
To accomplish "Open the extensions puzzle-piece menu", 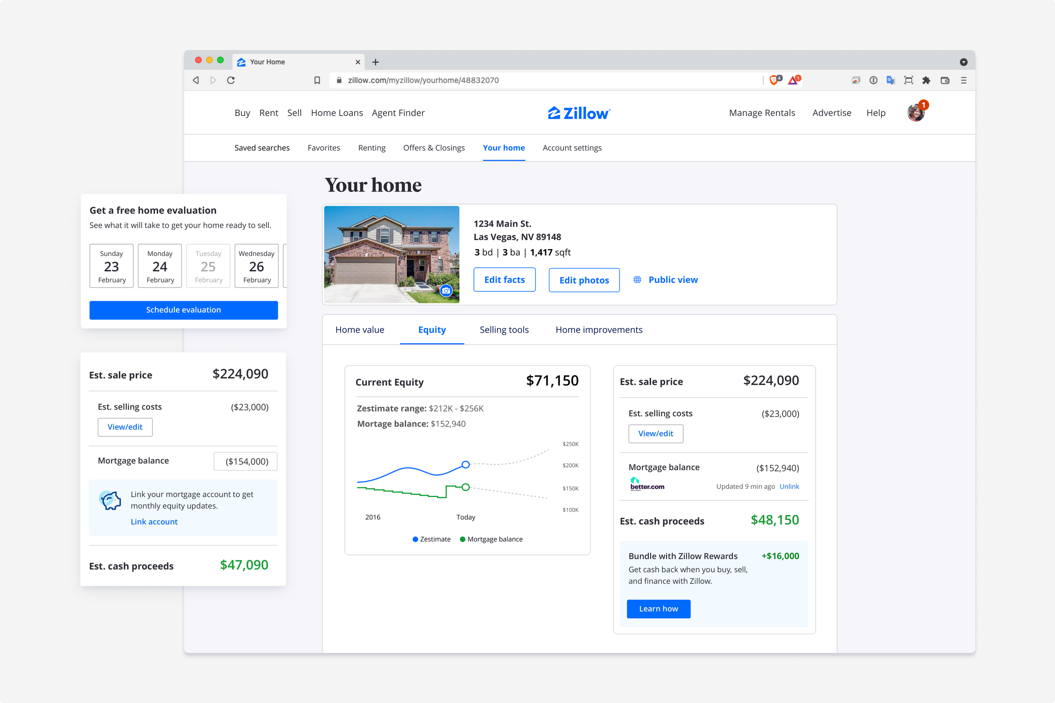I will (926, 80).
